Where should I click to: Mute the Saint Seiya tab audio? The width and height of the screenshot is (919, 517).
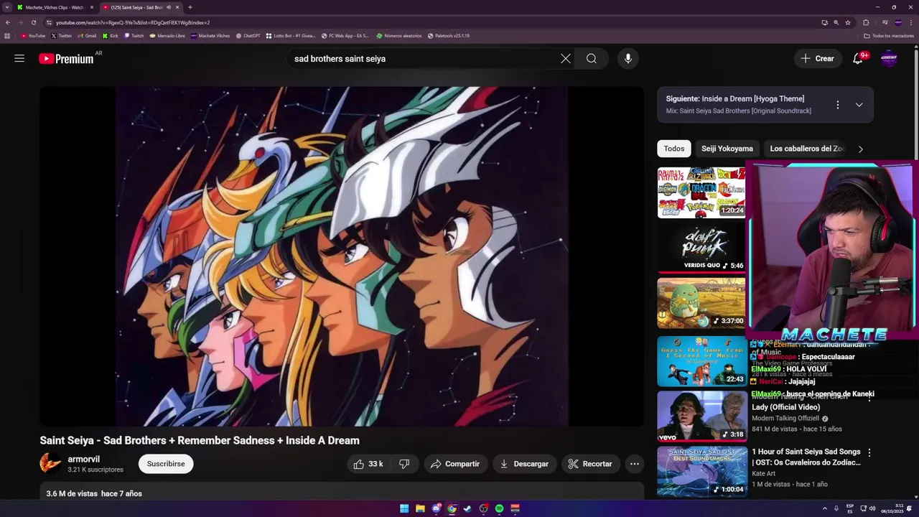click(x=169, y=7)
